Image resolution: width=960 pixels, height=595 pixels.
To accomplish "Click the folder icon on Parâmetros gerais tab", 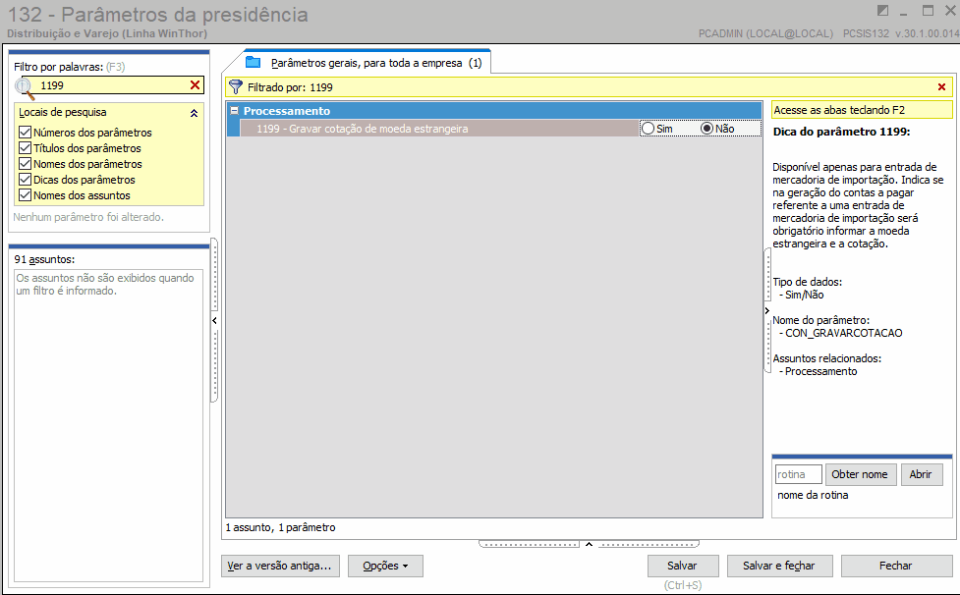I will pos(253,63).
